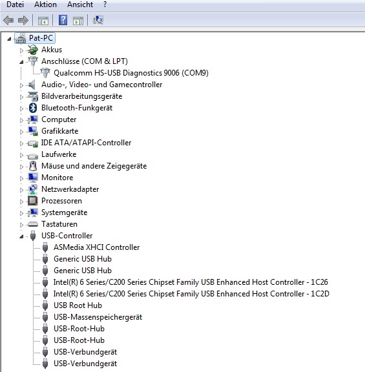
Task: Click the Back arrow toolbar icon
Action: 8,20
